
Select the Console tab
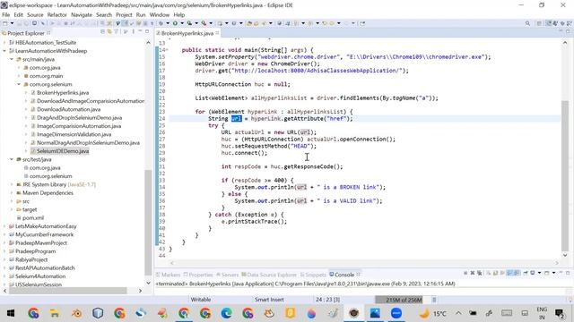coord(344,275)
